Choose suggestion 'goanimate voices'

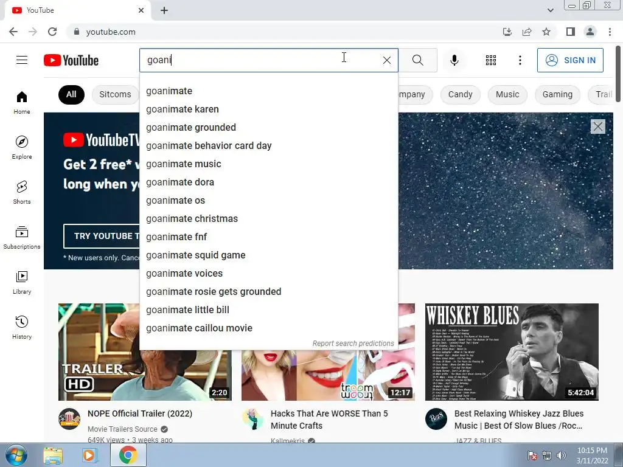coord(268,274)
